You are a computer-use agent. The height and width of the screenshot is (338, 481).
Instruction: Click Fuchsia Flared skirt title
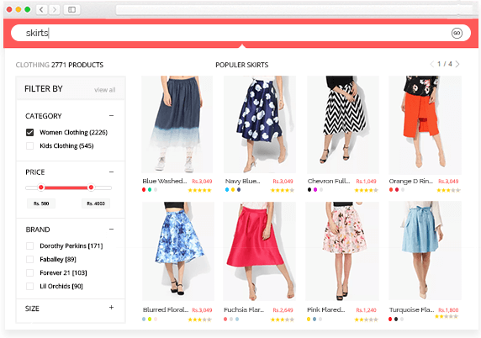[244, 309]
